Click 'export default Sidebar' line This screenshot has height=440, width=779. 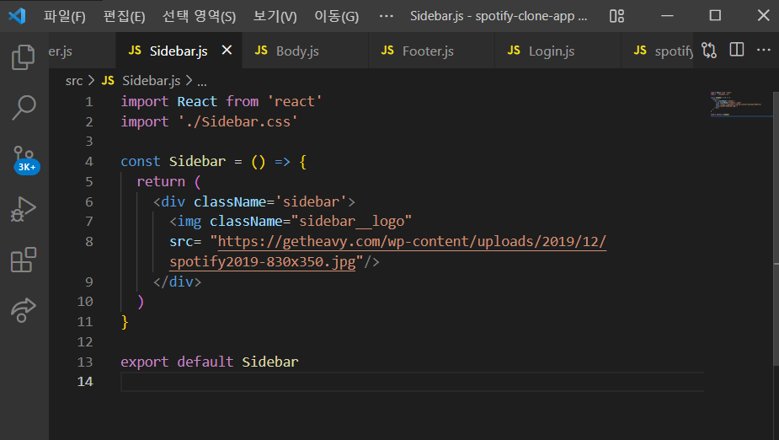pyautogui.click(x=209, y=362)
